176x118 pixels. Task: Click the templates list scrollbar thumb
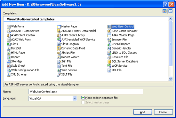point(170,43)
